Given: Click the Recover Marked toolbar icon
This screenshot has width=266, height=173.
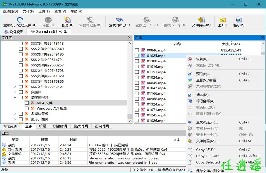Looking at the screenshot, I should pyautogui.click(x=90, y=20).
